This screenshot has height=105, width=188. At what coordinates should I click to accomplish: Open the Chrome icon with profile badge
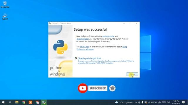click(37, 102)
